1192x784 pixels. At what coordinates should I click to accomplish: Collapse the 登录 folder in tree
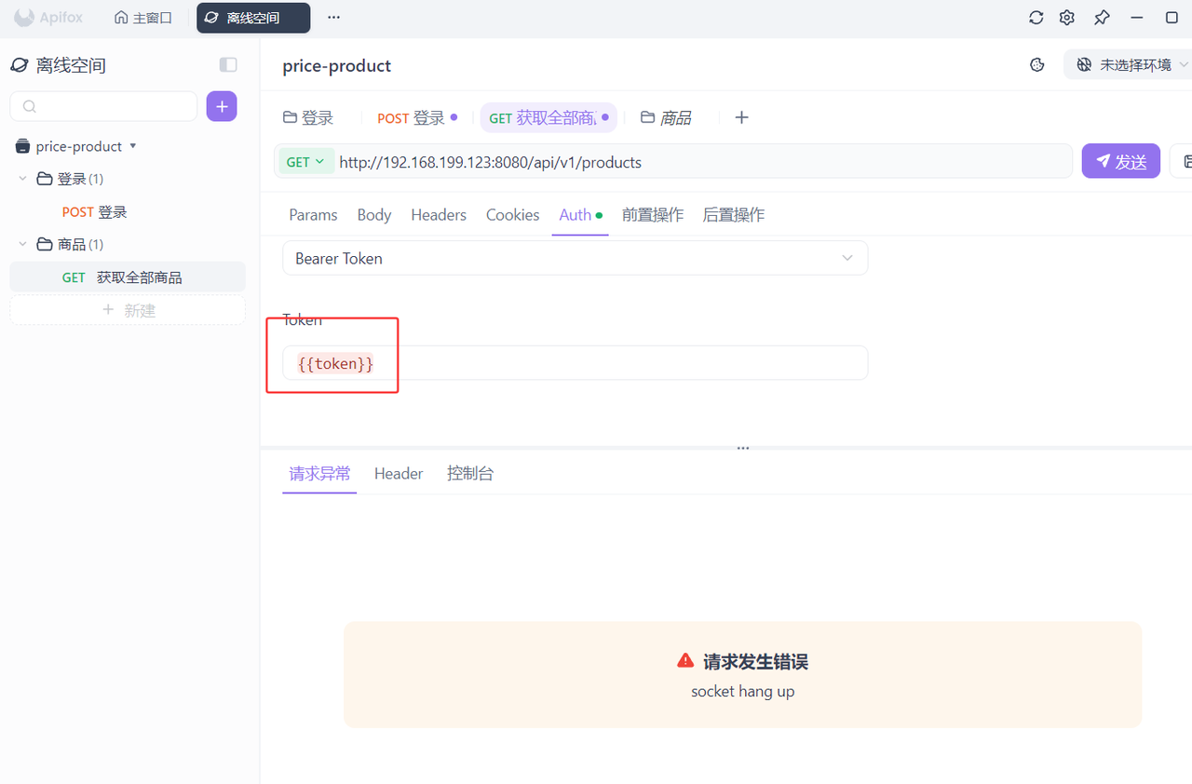coord(23,179)
